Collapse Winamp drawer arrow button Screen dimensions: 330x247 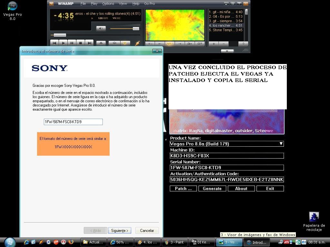[x=227, y=51]
